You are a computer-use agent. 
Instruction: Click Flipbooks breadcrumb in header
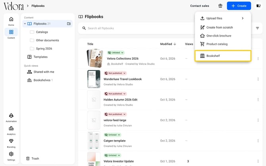(x=38, y=6)
